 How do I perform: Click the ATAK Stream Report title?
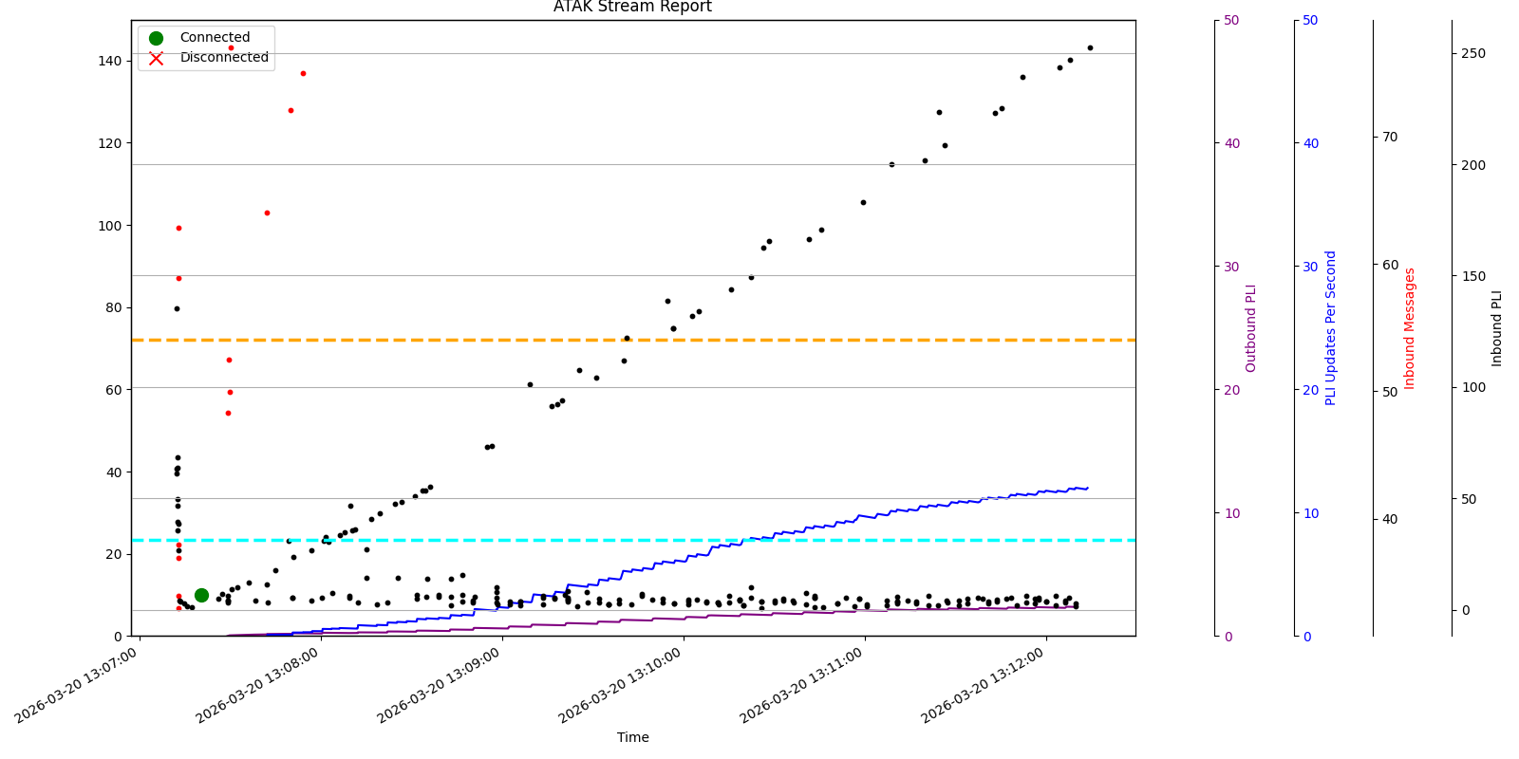click(632, 8)
